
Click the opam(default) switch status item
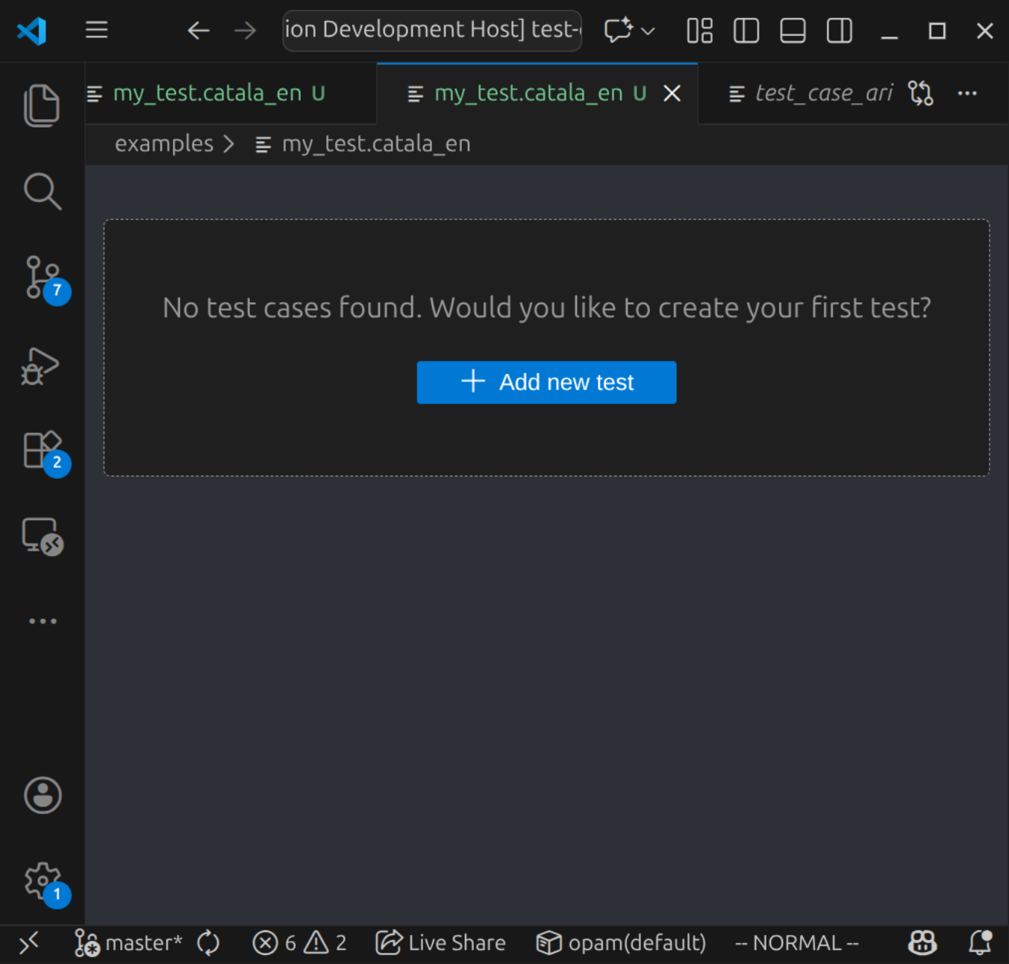pyautogui.click(x=621, y=944)
